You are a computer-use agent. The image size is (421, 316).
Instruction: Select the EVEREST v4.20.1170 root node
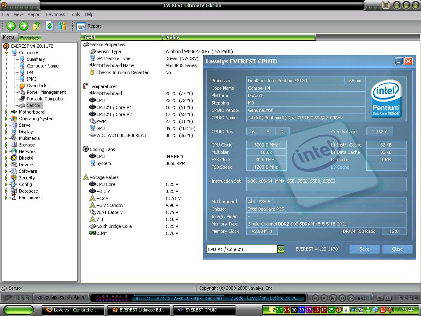32,46
